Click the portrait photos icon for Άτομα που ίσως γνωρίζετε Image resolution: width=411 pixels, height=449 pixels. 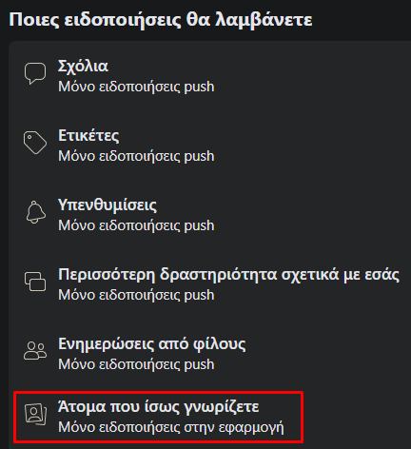click(35, 414)
